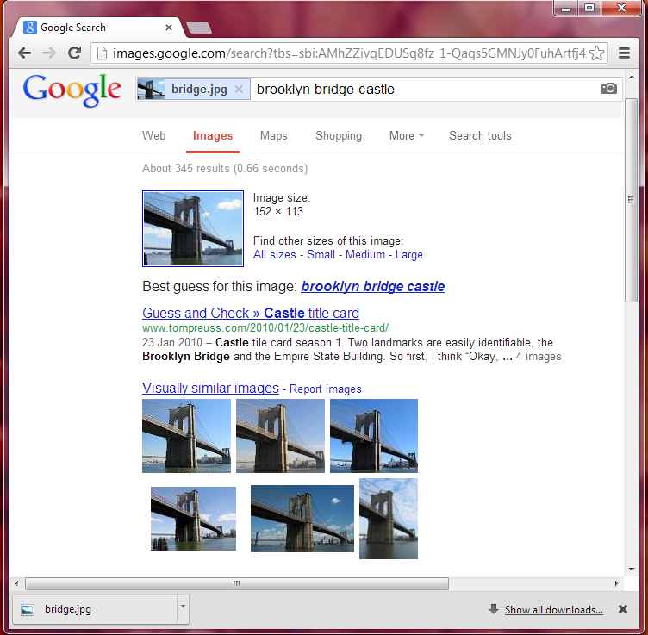Switch to the Maps tab
The image size is (648, 635).
point(273,136)
